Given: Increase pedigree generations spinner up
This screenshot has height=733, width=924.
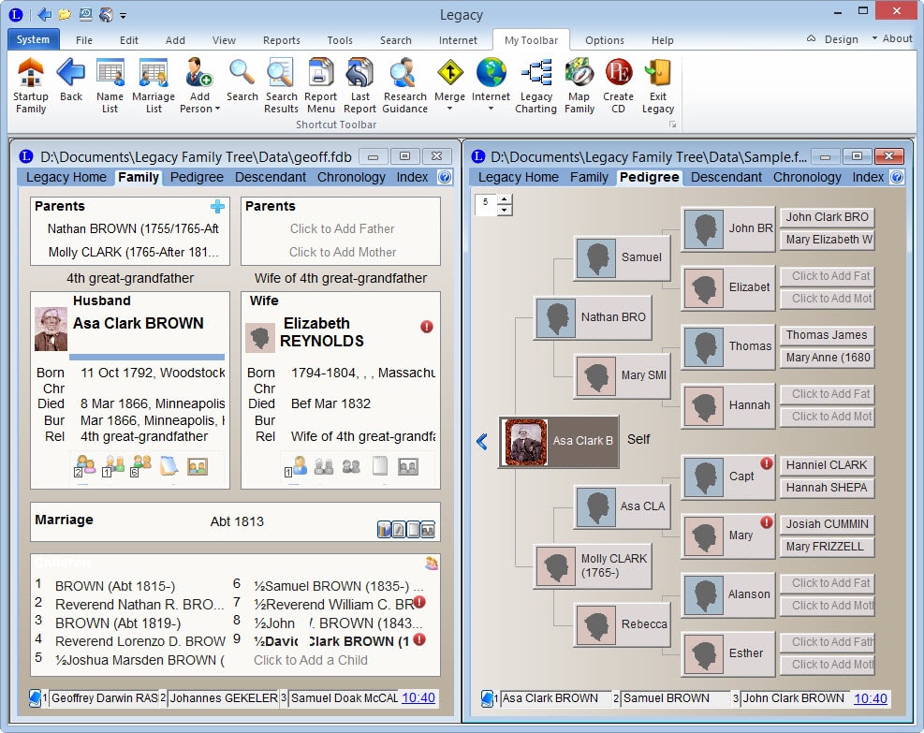Looking at the screenshot, I should pyautogui.click(x=505, y=200).
